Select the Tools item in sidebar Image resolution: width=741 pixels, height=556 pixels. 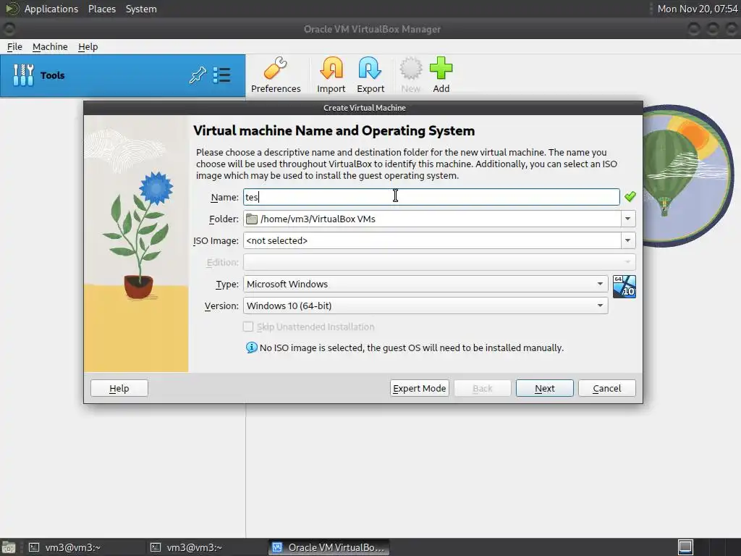(123, 75)
